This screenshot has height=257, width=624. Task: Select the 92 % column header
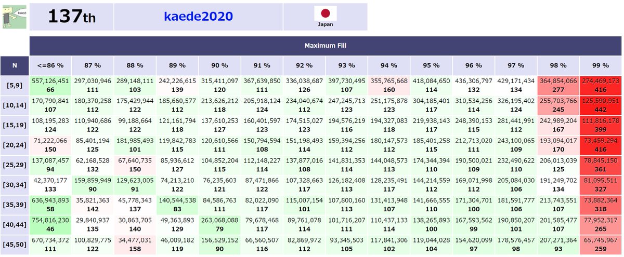pos(304,65)
